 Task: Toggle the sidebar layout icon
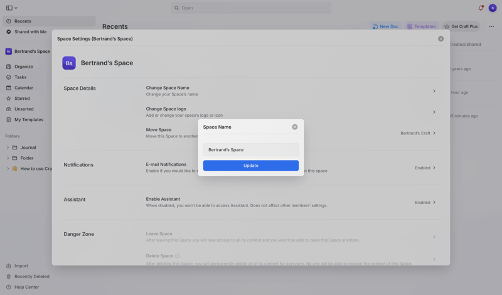[x=9, y=8]
